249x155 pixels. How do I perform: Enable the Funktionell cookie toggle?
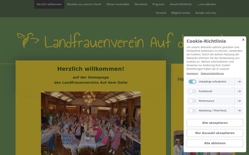192,91
